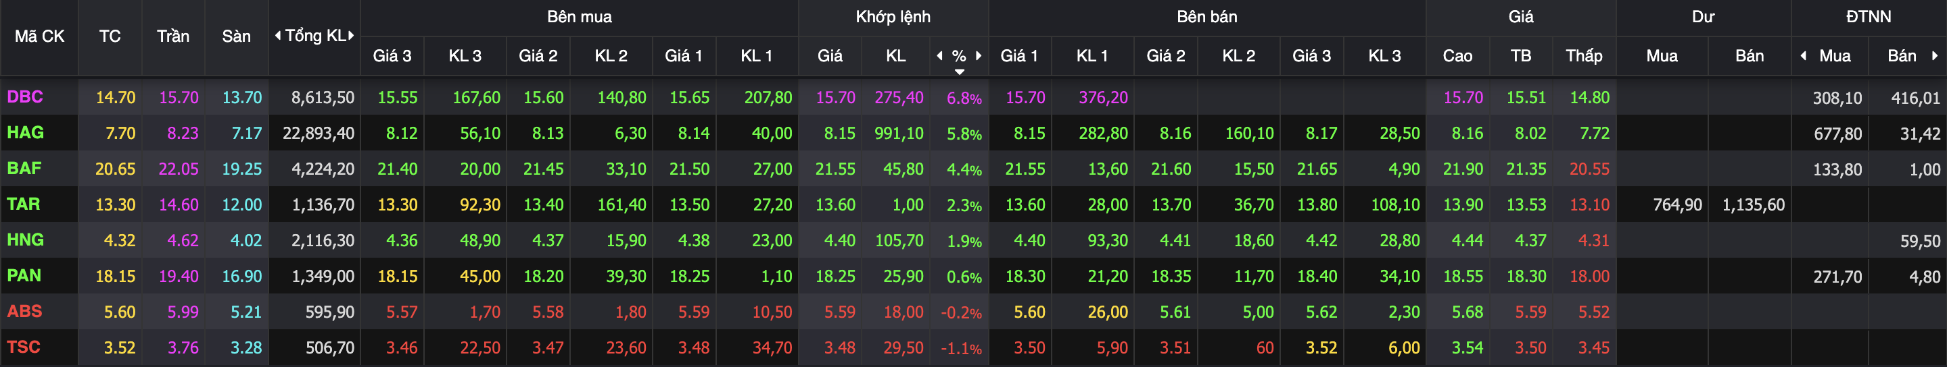Screen dimensions: 1947x367
Task: Open the ABS ticker
Action: click(24, 311)
